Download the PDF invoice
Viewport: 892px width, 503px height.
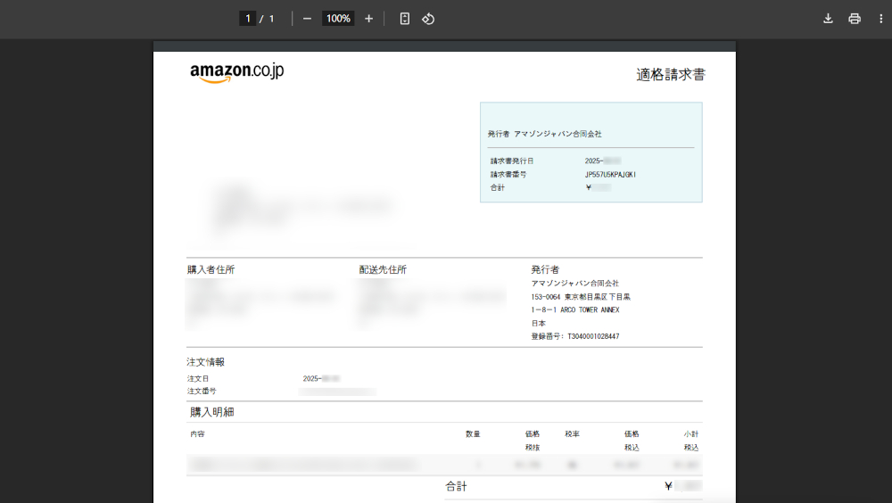(x=828, y=19)
